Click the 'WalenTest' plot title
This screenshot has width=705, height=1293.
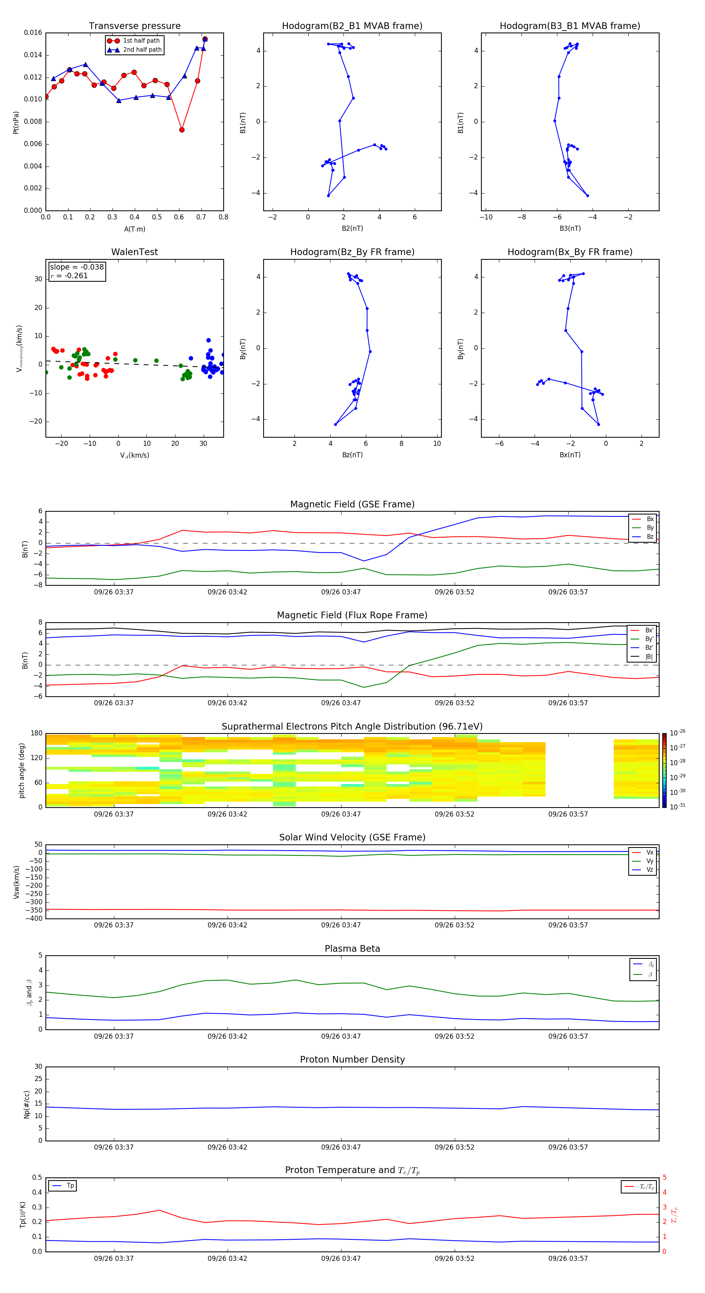(x=134, y=252)
